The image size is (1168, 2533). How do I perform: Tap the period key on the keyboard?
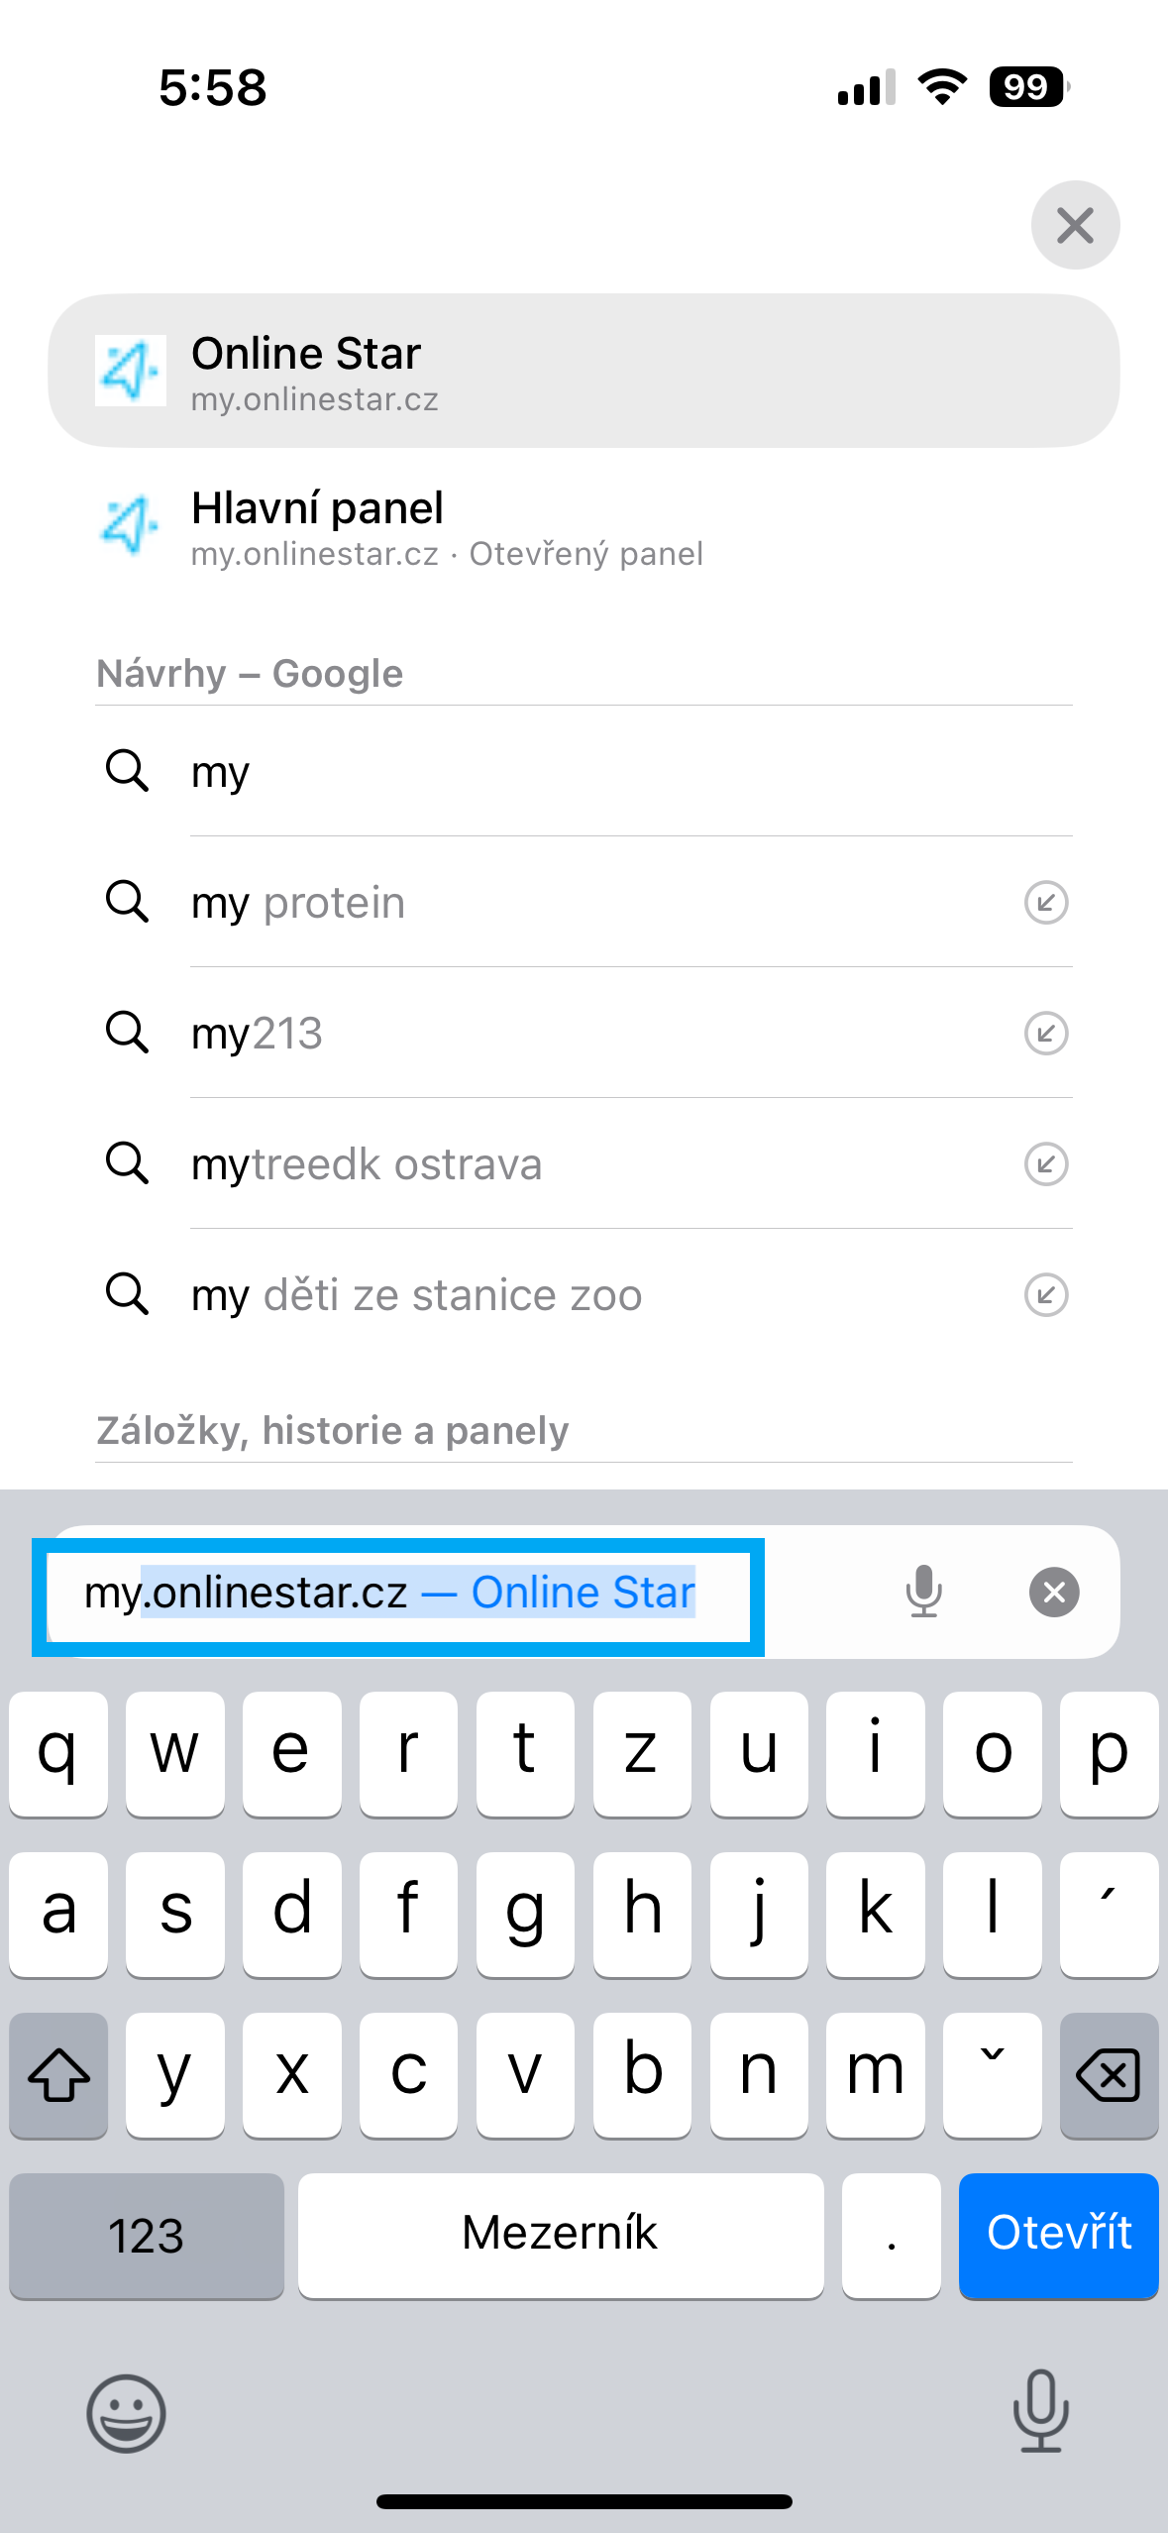tap(892, 2236)
